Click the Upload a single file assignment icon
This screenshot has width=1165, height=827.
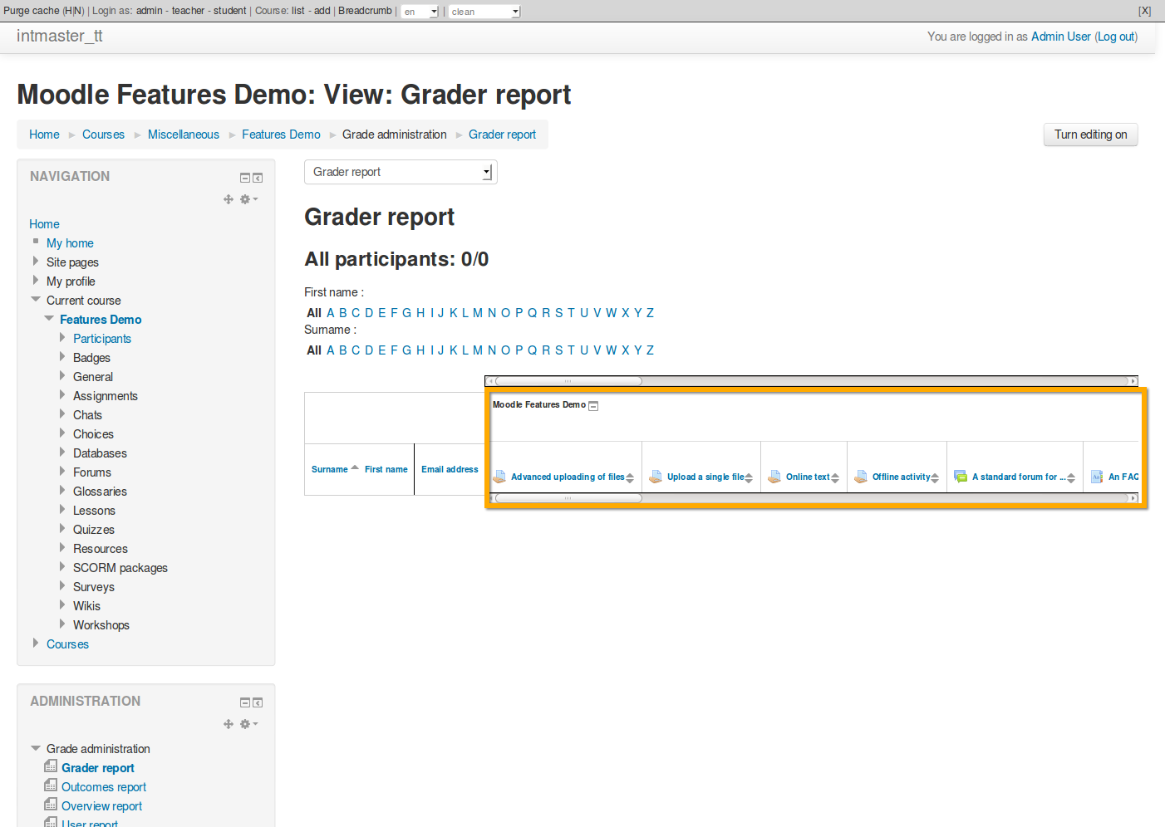coord(656,477)
